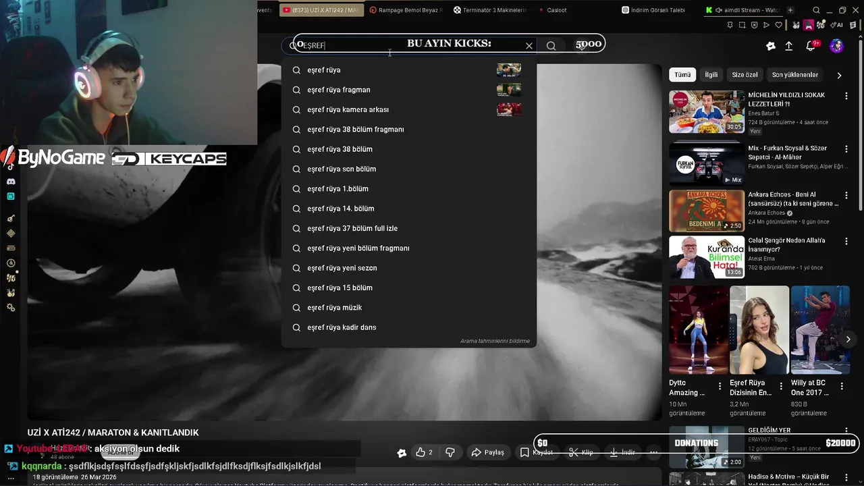Image resolution: width=864 pixels, height=486 pixels.
Task: Open options for Ankara Echoes video
Action: click(x=846, y=195)
